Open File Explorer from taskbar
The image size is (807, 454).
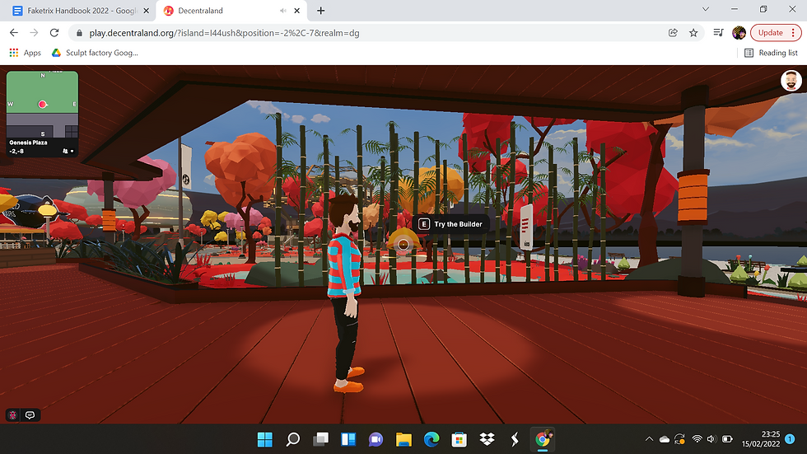click(403, 439)
